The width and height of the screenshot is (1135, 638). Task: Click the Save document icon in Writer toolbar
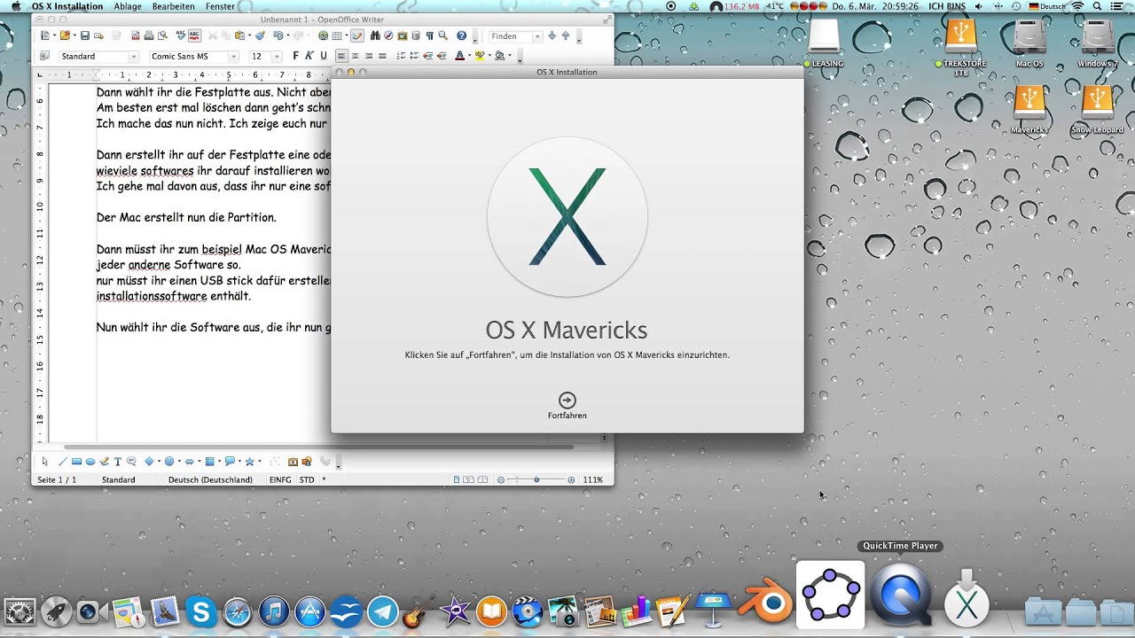(85, 35)
